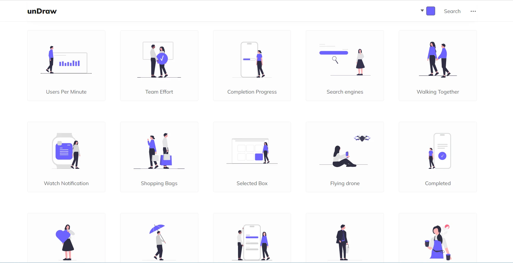The width and height of the screenshot is (513, 263).
Task: Click the 'Team Effort' caption
Action: pyautogui.click(x=159, y=92)
